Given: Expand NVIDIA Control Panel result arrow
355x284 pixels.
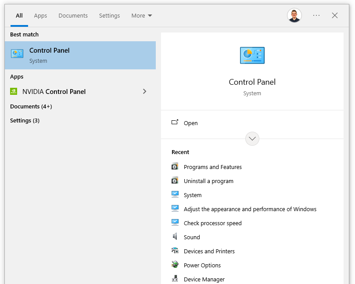Looking at the screenshot, I should coord(145,91).
